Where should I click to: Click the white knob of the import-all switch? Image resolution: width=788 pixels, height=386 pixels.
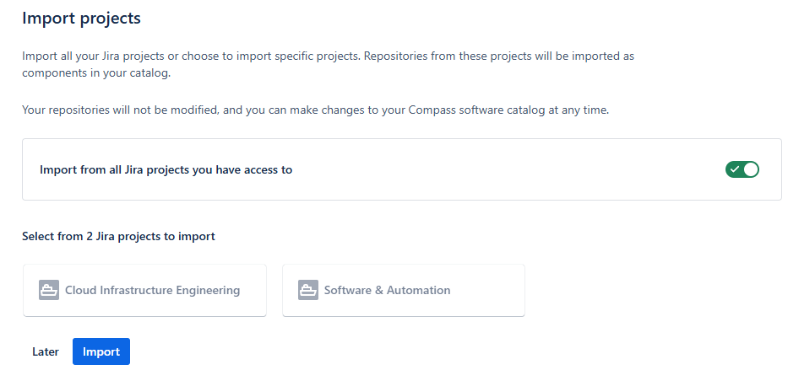[x=750, y=169]
